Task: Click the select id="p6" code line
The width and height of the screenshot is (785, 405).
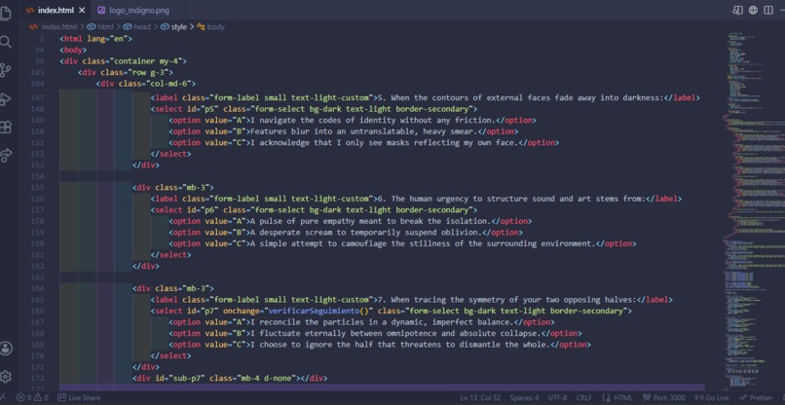Action: coord(314,209)
